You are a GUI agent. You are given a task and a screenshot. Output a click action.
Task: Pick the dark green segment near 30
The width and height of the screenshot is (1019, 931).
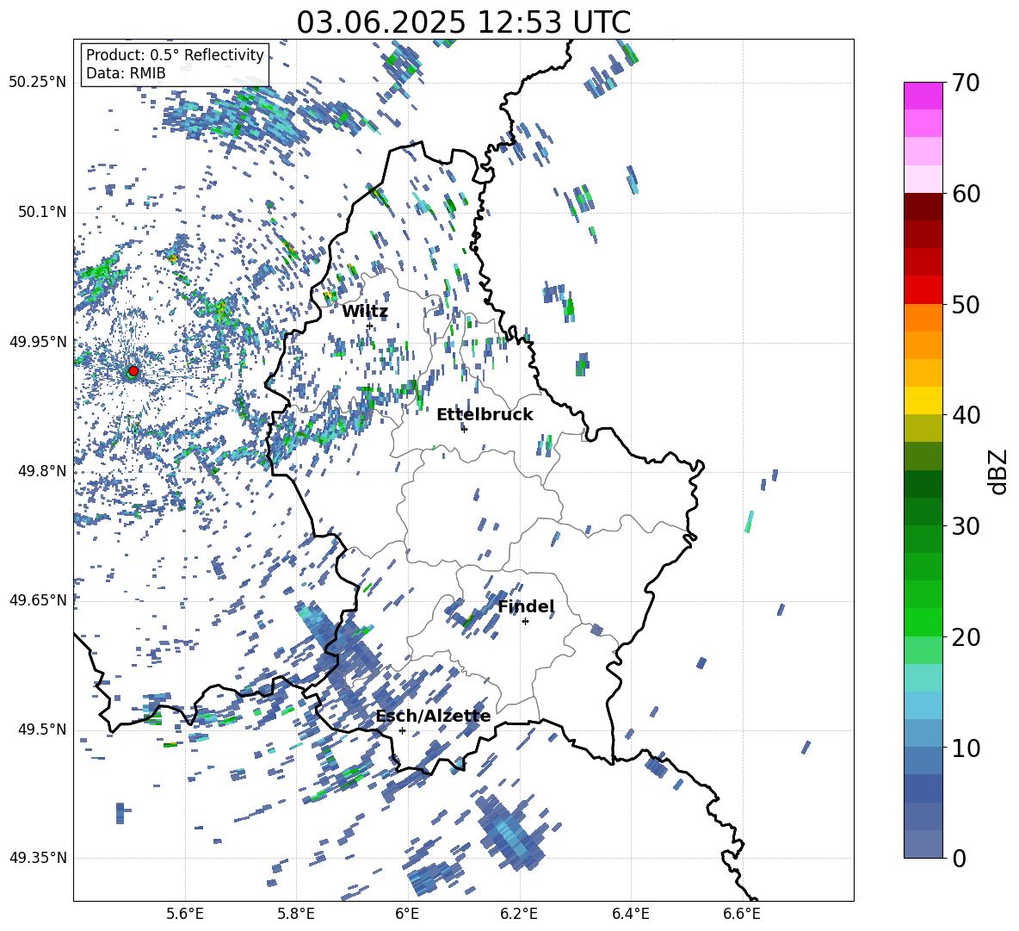(923, 512)
